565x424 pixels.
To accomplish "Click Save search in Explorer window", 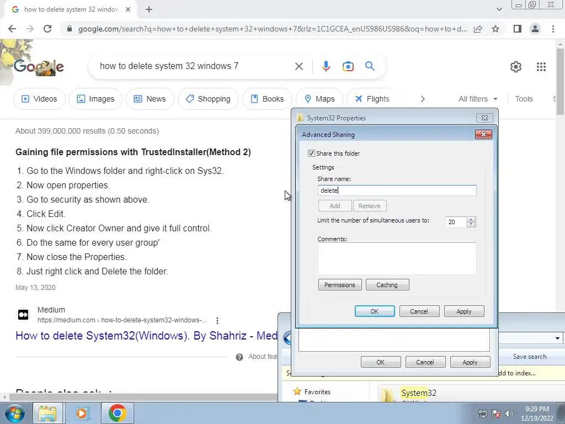I will click(x=529, y=357).
